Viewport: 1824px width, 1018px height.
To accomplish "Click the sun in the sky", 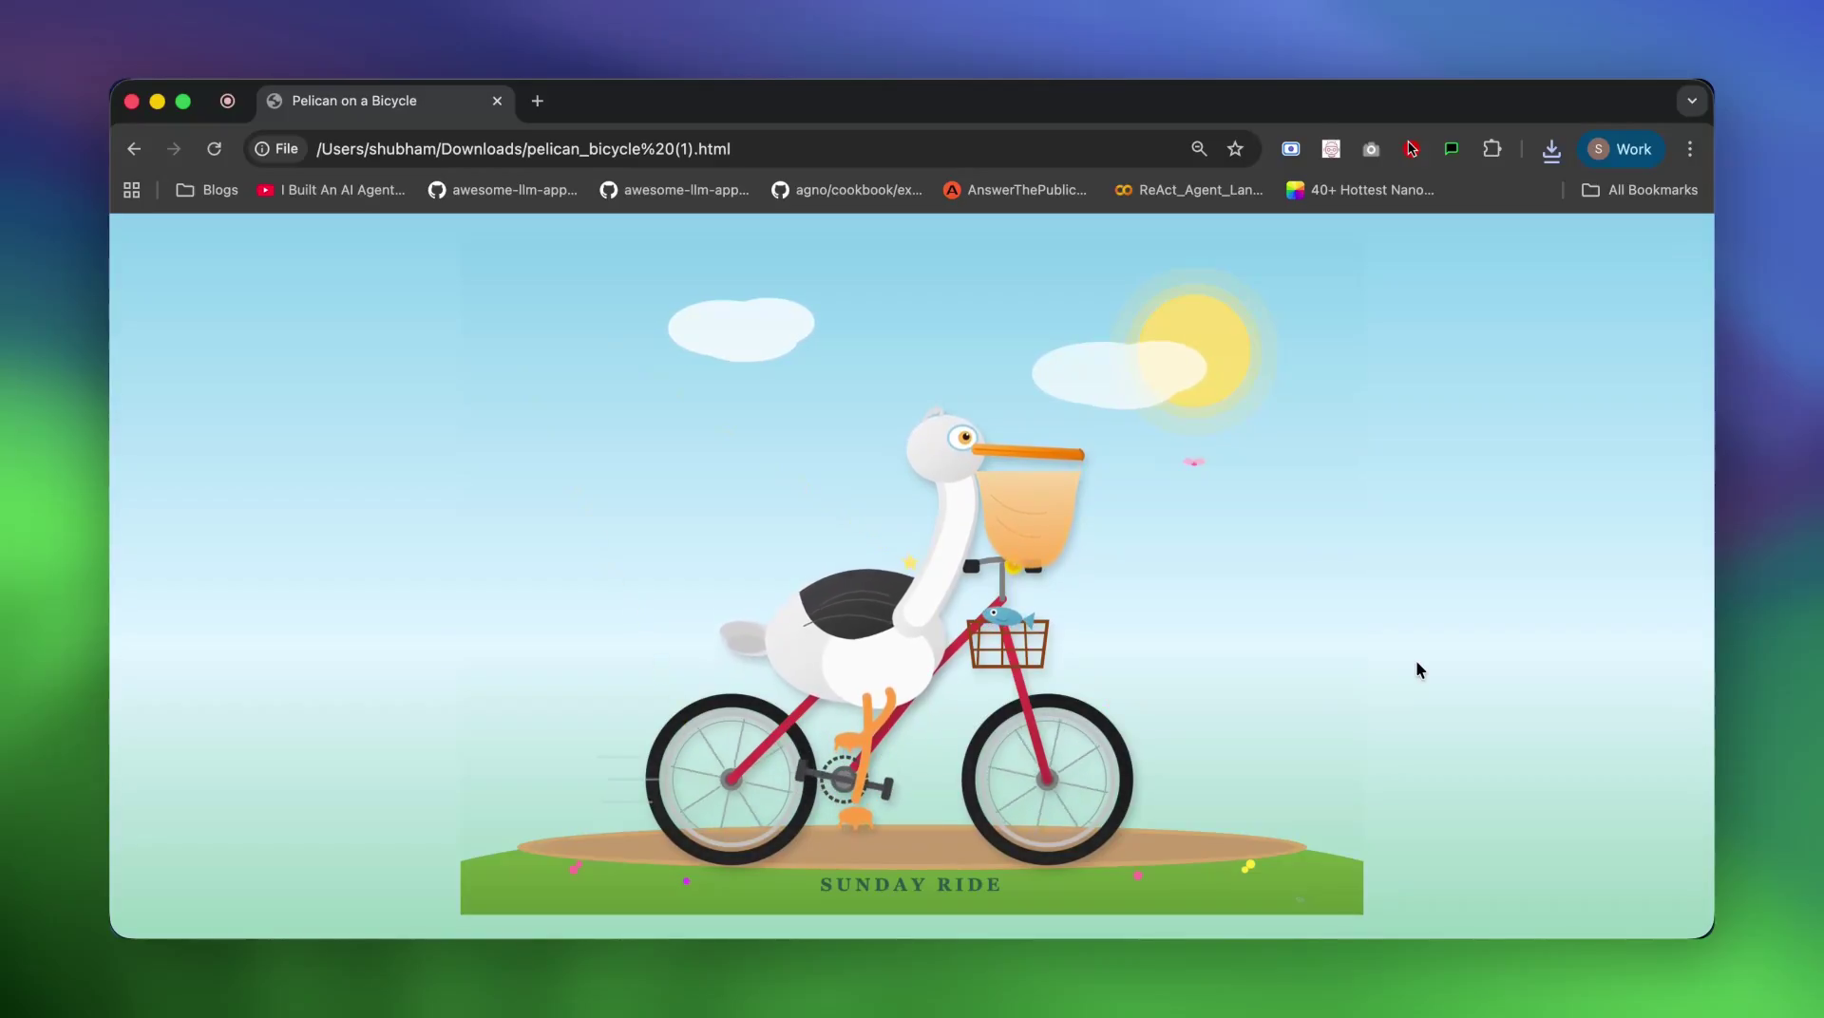I will (1193, 350).
